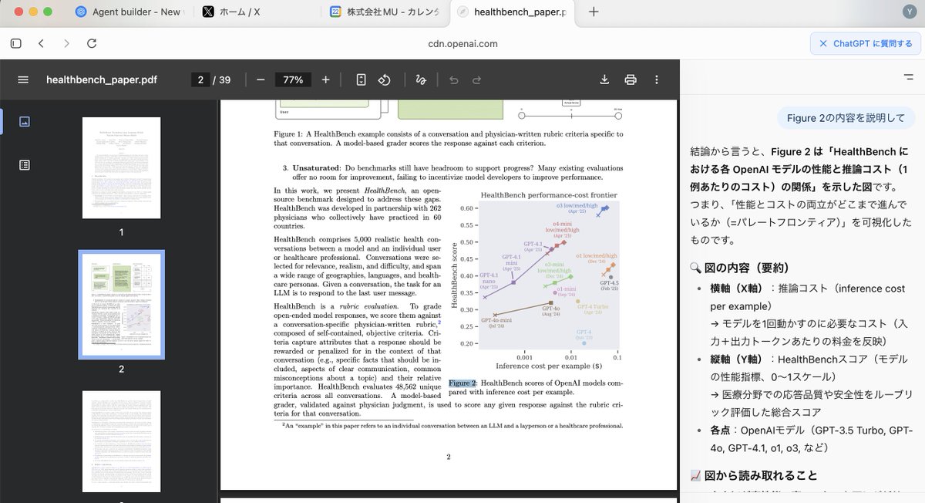Open page 1 thumbnail
The image size is (925, 503).
click(121, 167)
